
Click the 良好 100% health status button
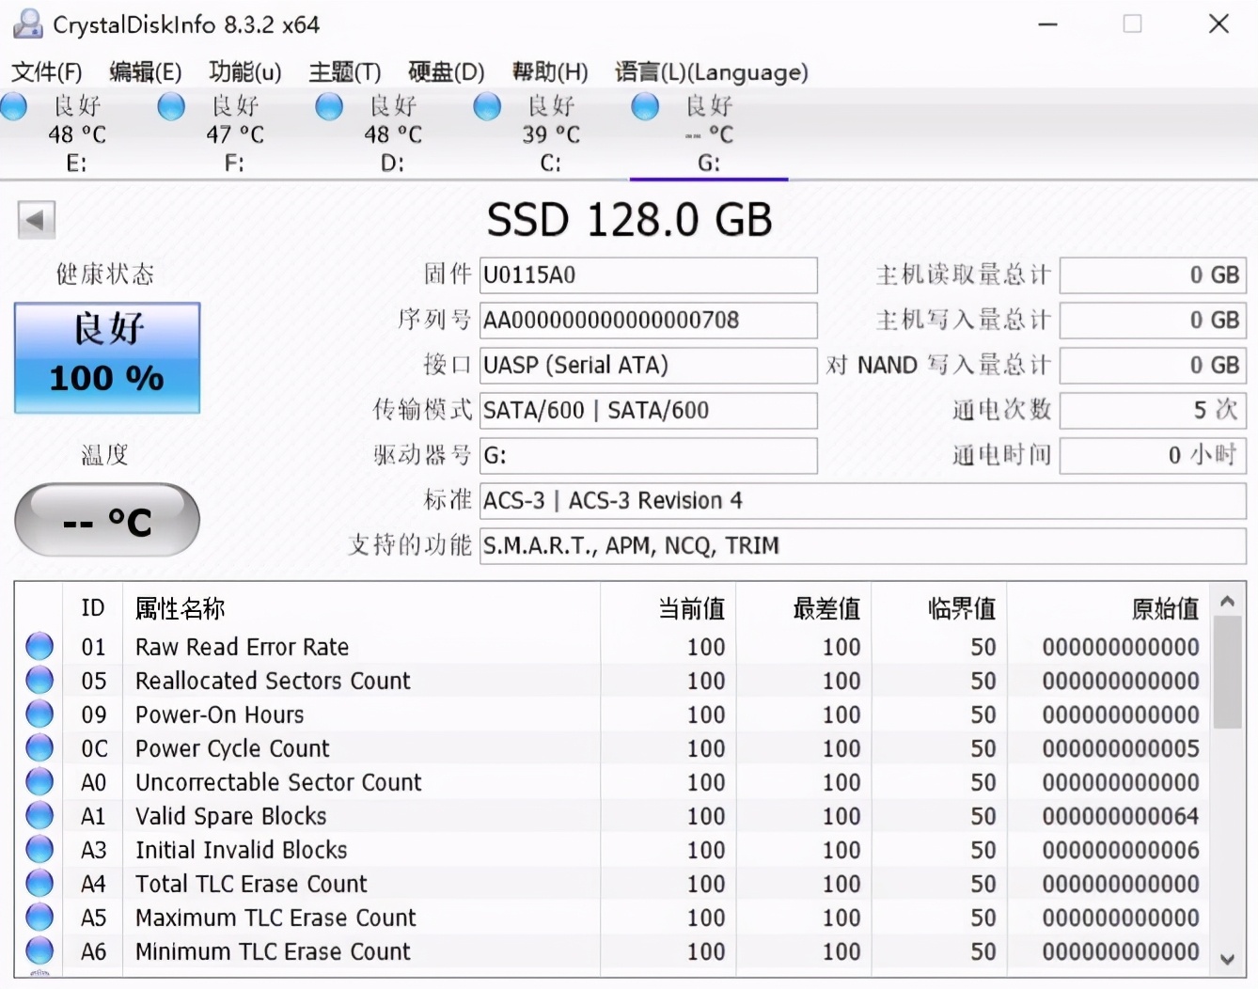coord(107,358)
